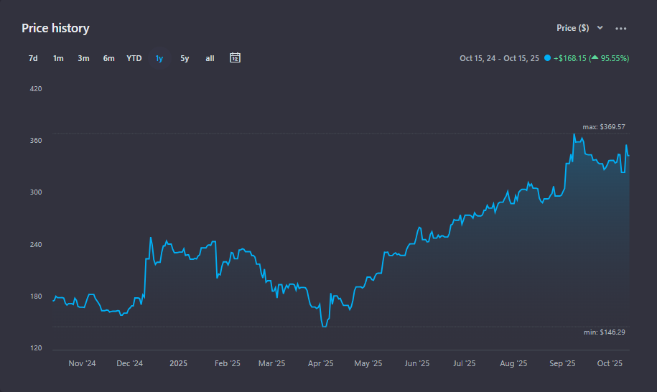Show the 5y price history
The height and width of the screenshot is (392, 657).
[185, 58]
